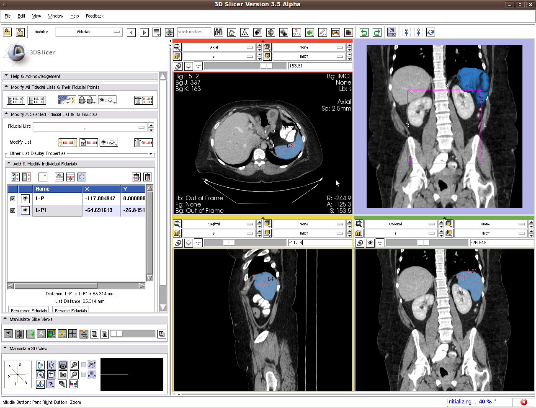Image resolution: width=536 pixels, height=408 pixels.
Task: Click the binoculars search icon
Action: click(219, 32)
